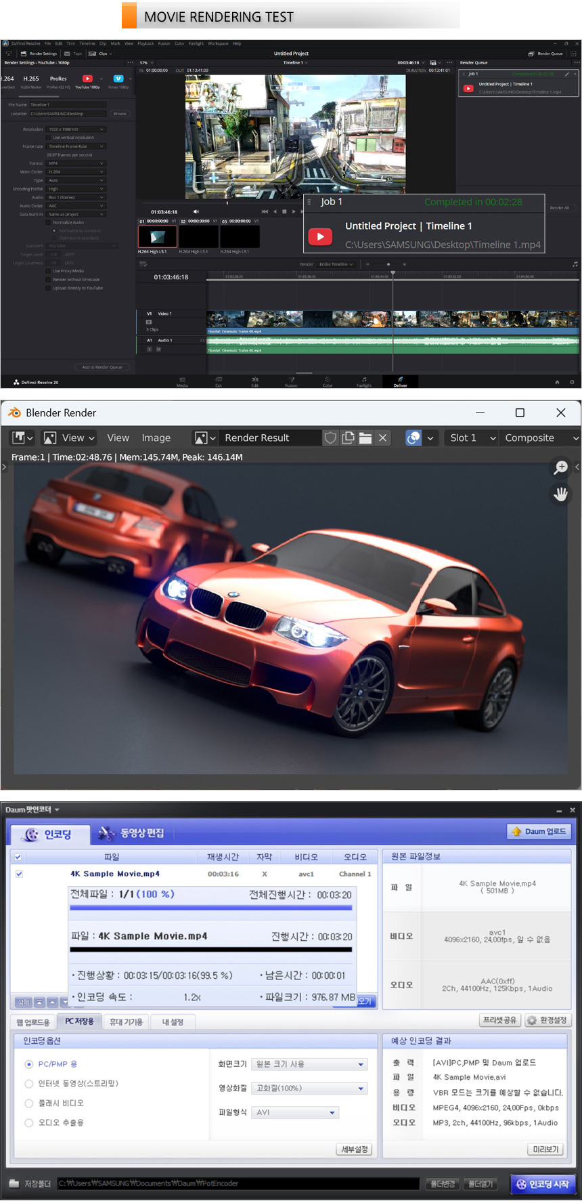Activate the Blender pan hand tool
The height and width of the screenshot is (1203, 582).
(560, 494)
